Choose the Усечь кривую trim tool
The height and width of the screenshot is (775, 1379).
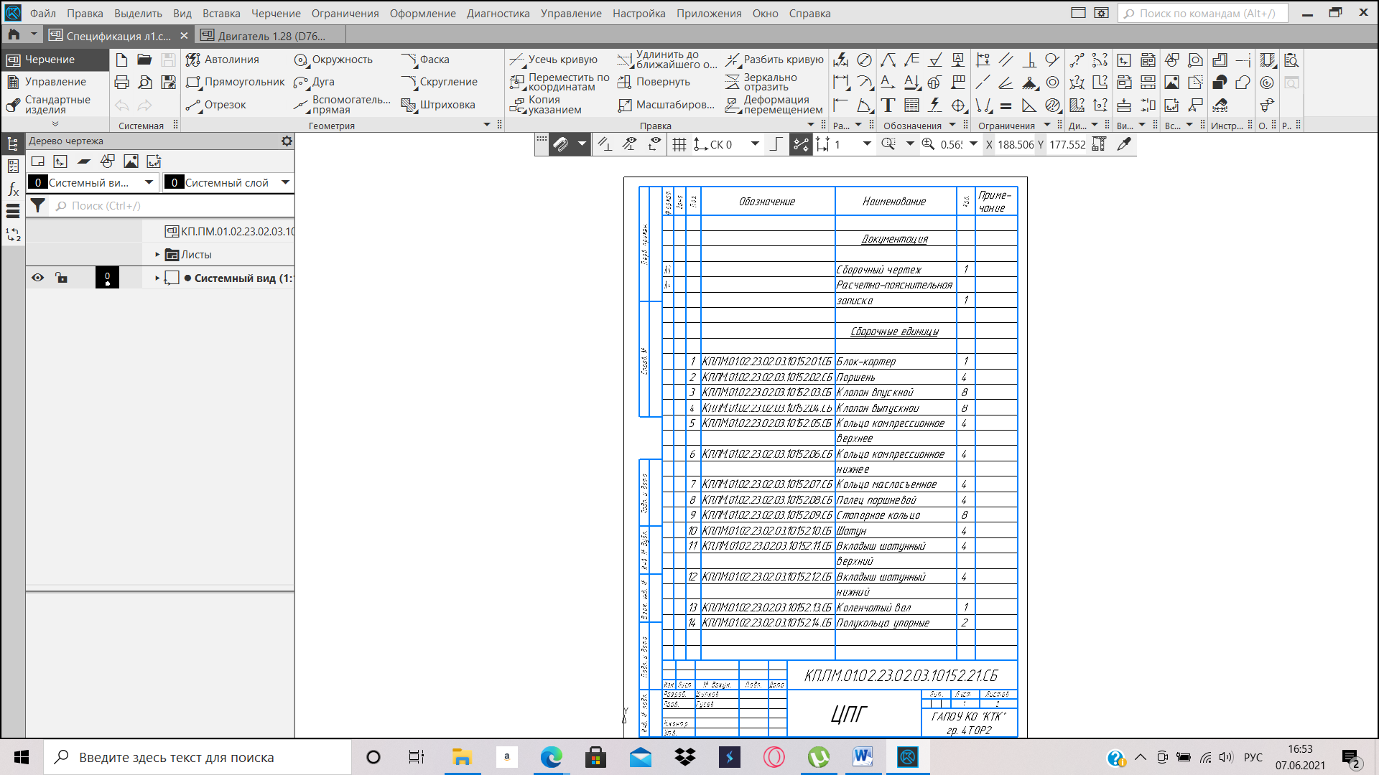[554, 60]
